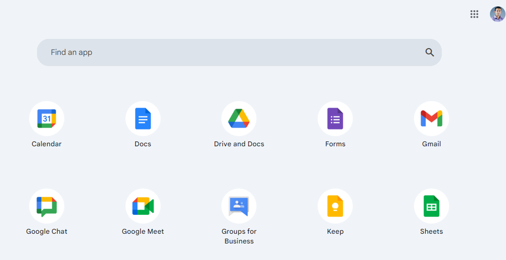Open the green Sheets icon
The height and width of the screenshot is (260, 506).
coord(432,206)
